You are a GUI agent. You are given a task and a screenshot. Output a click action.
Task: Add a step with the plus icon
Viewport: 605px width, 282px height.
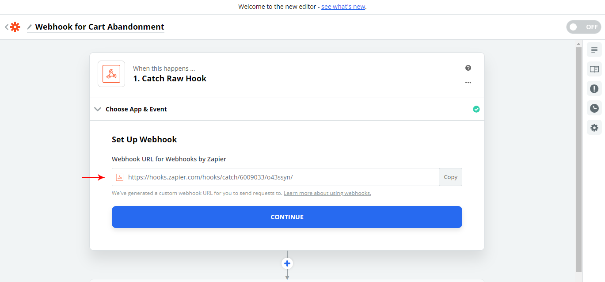click(287, 263)
